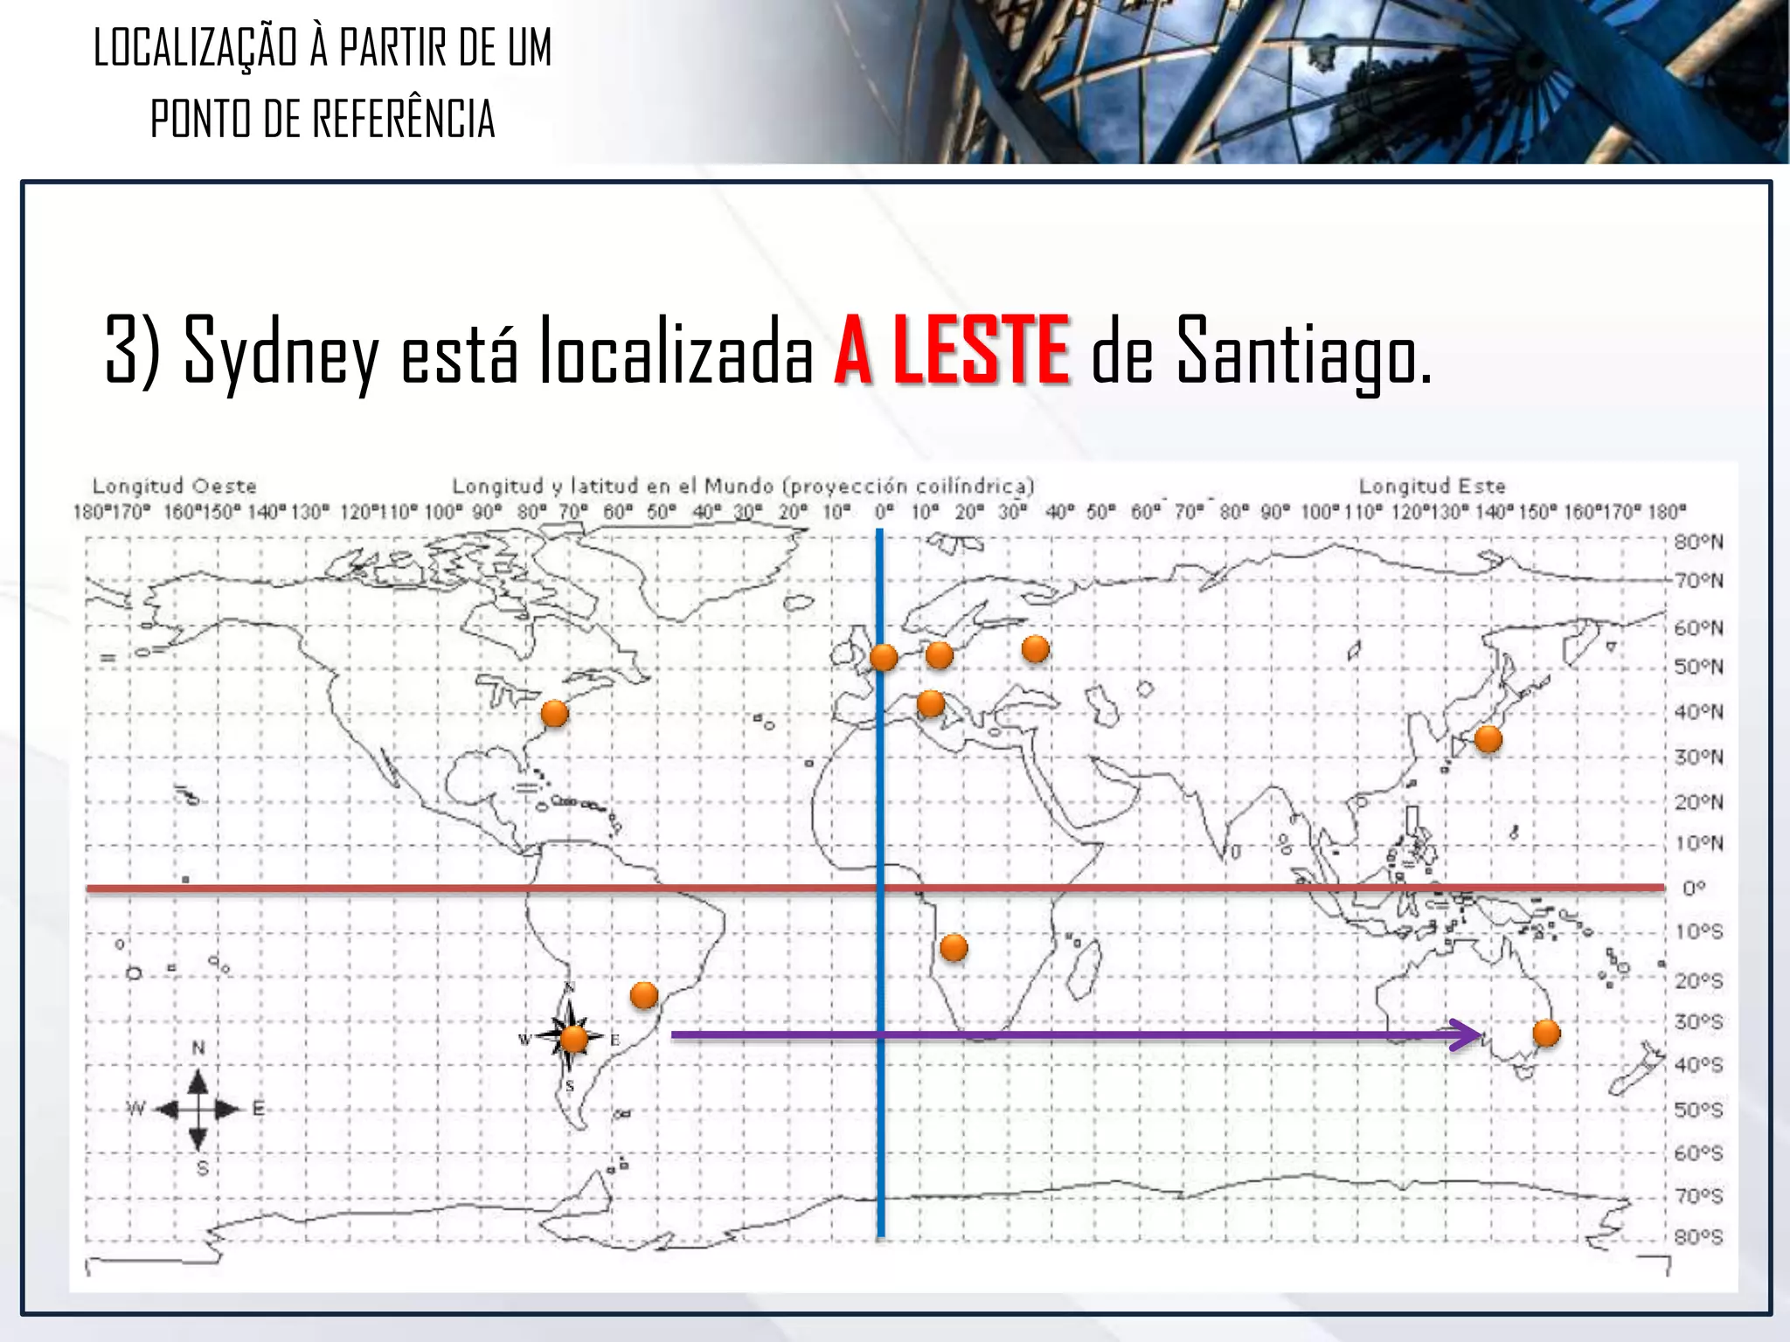Click the '60°N' latitude label
Viewport: 1790px width, 1342px height.
coord(1699,628)
